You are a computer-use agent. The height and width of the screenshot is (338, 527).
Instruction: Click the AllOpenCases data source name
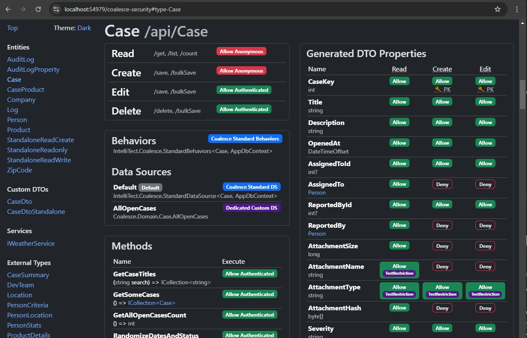point(135,208)
